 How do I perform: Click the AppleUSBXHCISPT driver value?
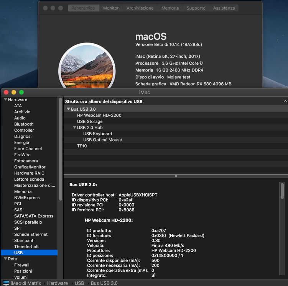click(138, 195)
